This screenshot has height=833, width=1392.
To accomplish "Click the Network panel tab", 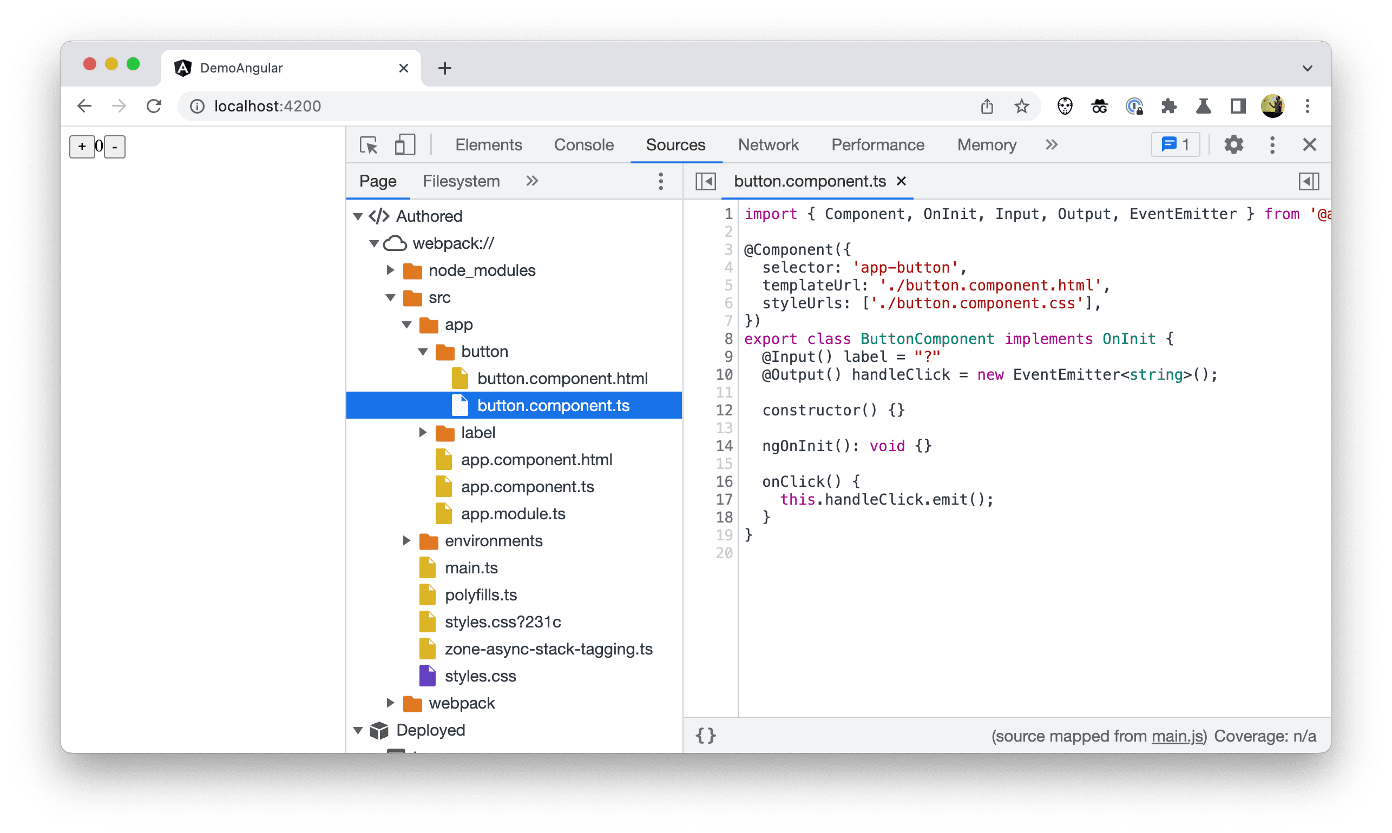I will coord(769,144).
